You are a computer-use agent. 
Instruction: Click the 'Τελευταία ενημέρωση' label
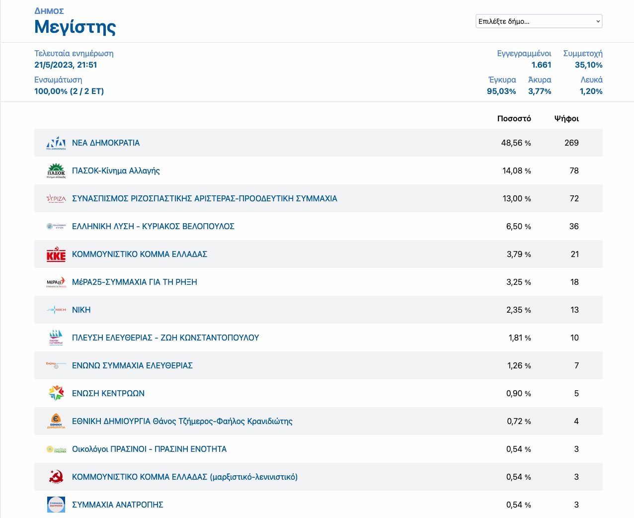pos(74,53)
